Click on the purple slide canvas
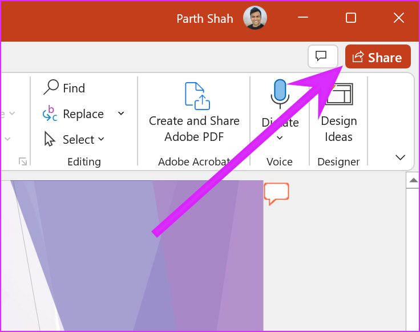This screenshot has height=332, width=420. pyautogui.click(x=114, y=257)
